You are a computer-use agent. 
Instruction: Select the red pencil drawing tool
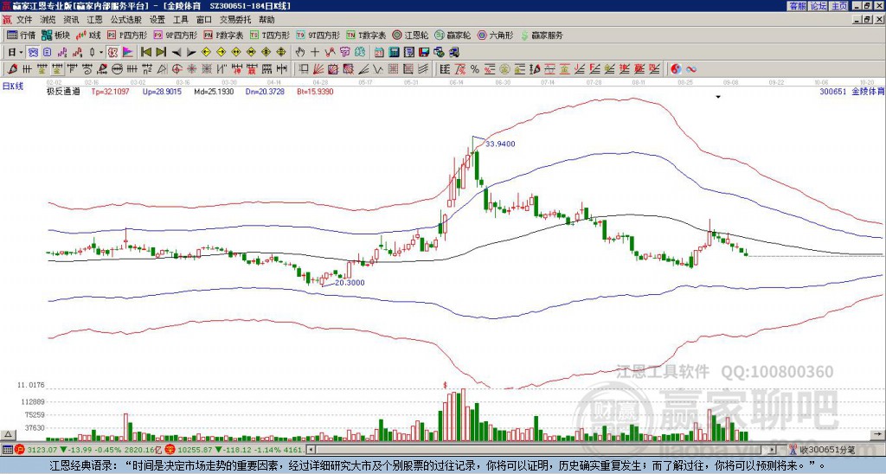(12, 69)
